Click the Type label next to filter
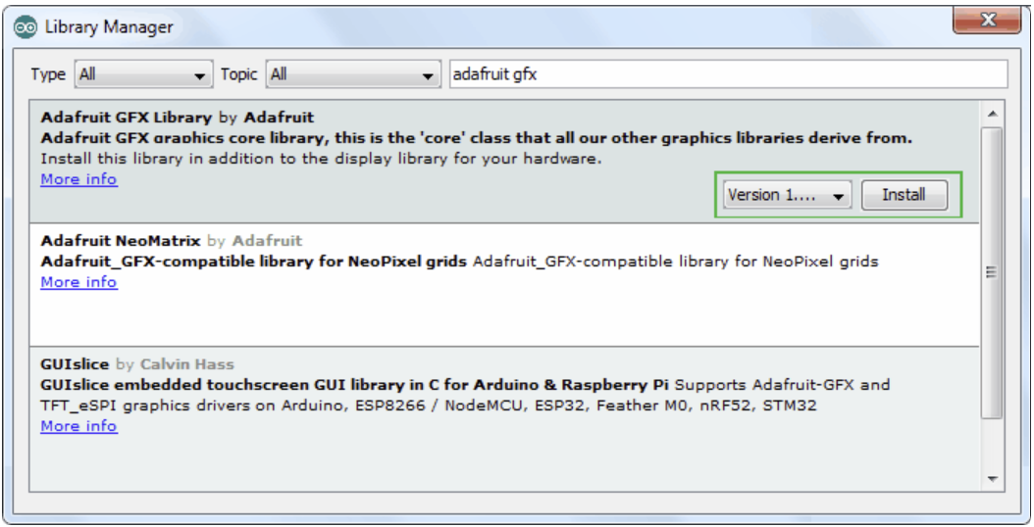1034x527 pixels. (48, 74)
